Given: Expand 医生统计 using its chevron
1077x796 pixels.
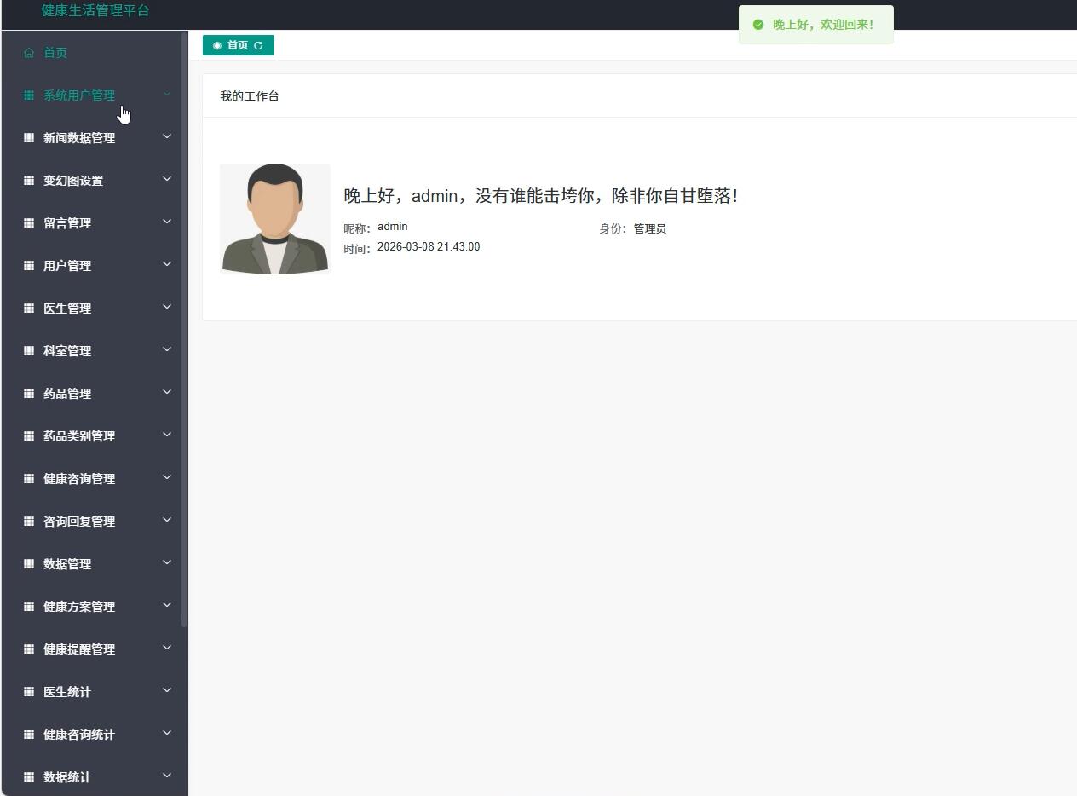Looking at the screenshot, I should pos(167,690).
